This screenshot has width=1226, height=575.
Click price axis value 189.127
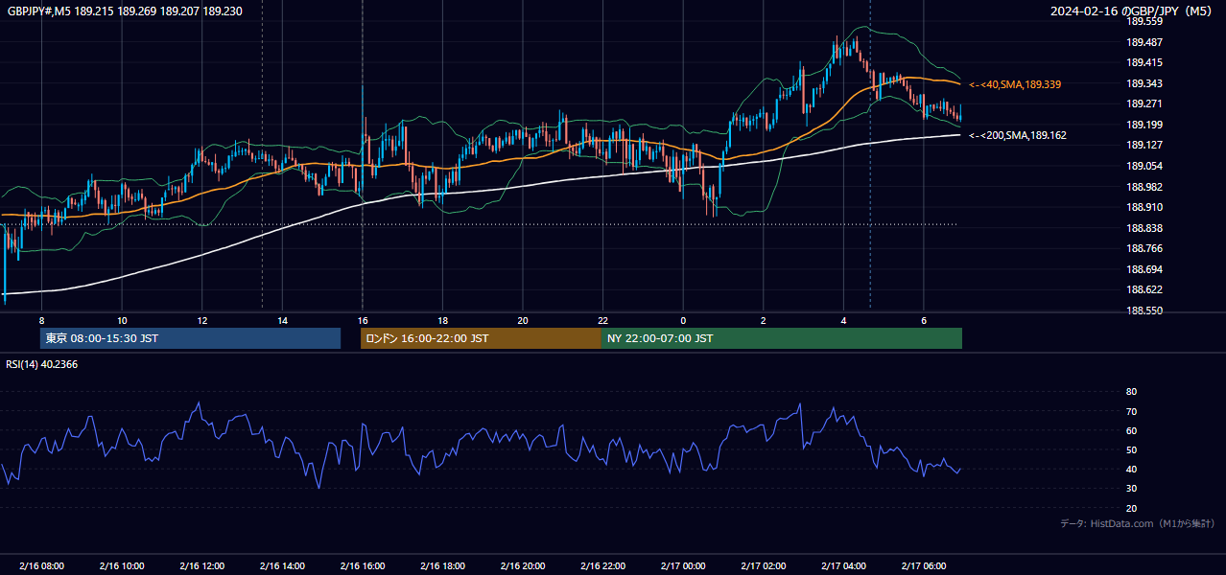click(1144, 145)
